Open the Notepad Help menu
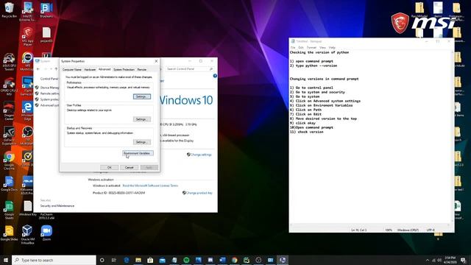 click(332, 47)
